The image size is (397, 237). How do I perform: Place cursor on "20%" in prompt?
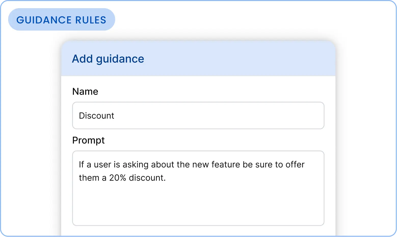pyautogui.click(x=117, y=178)
